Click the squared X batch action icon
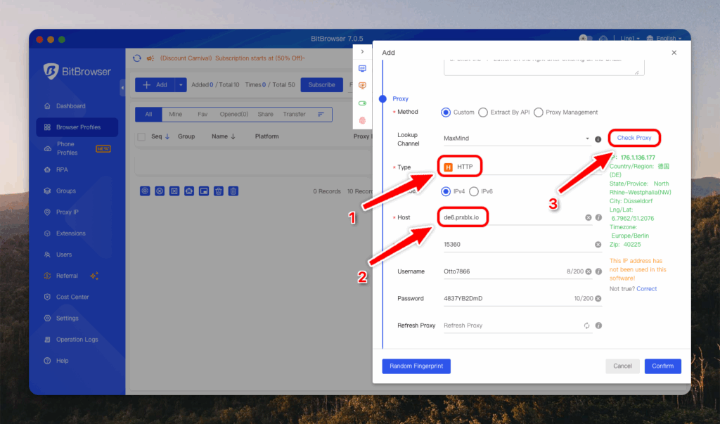Screen dimensions: 720x424 coord(174,191)
